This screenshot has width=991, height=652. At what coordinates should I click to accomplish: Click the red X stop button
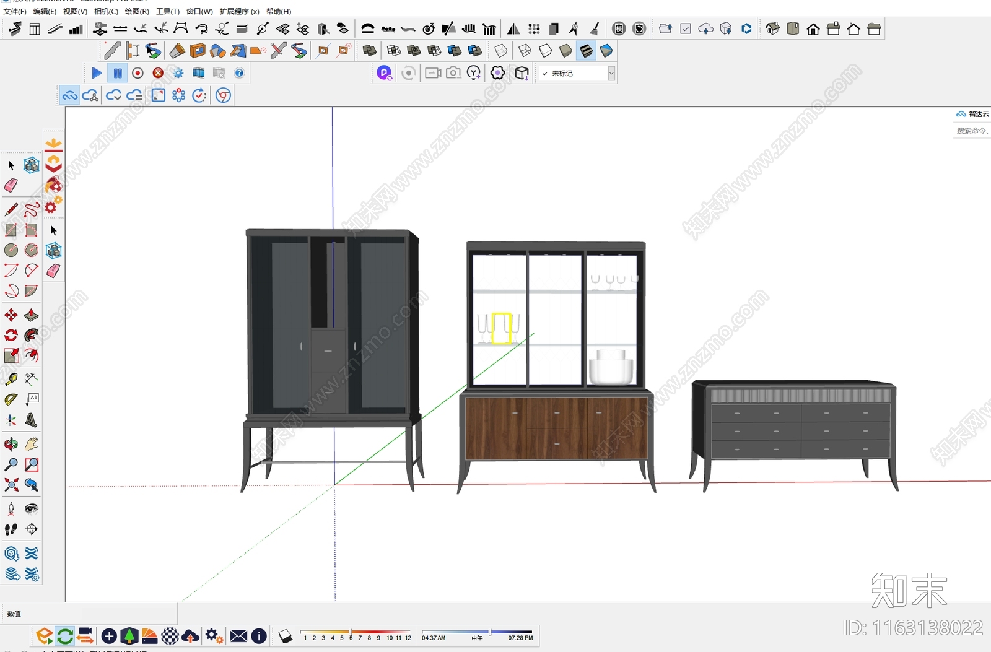tap(158, 73)
